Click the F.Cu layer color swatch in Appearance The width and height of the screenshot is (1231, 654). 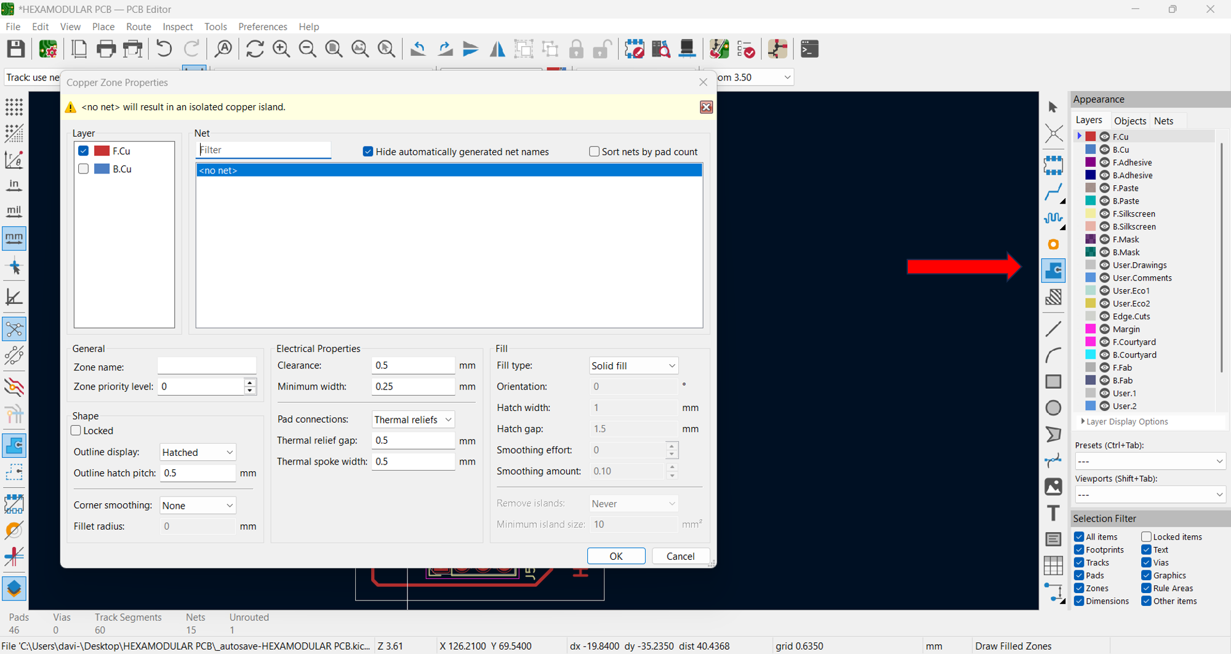point(1091,137)
